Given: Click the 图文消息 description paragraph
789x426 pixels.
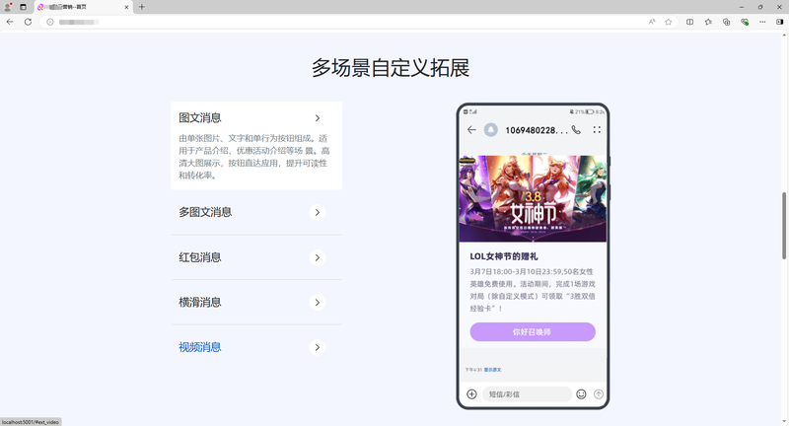Looking at the screenshot, I should click(254, 157).
